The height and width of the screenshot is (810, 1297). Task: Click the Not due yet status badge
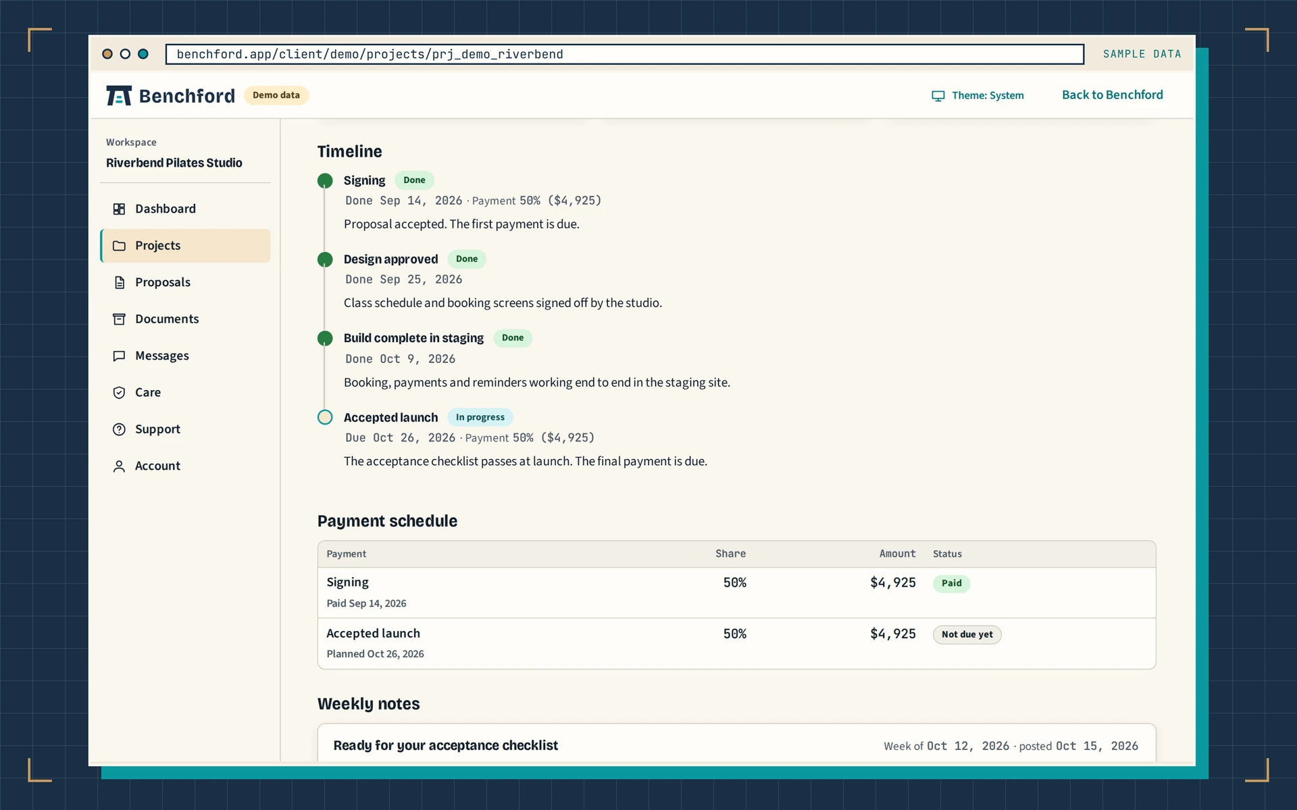click(x=967, y=635)
